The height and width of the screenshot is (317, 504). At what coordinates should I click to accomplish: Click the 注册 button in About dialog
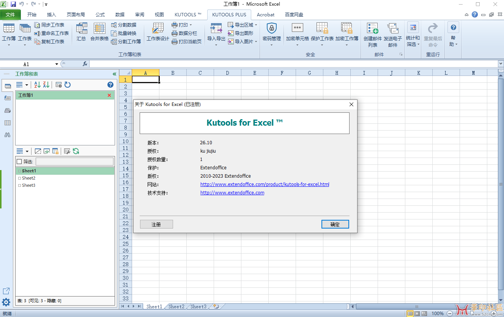pos(156,224)
